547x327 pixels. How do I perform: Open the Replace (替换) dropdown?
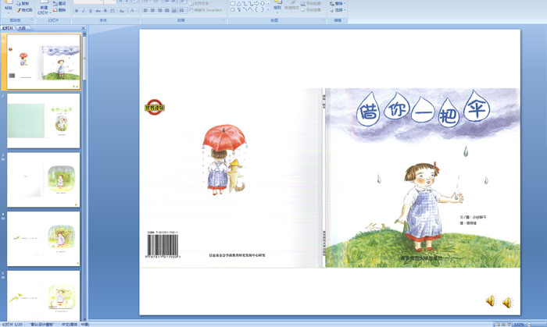[x=338, y=3]
